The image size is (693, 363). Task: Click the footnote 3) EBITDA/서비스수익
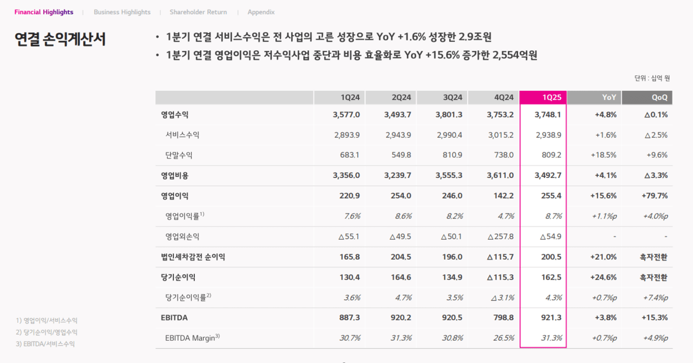click(x=45, y=344)
